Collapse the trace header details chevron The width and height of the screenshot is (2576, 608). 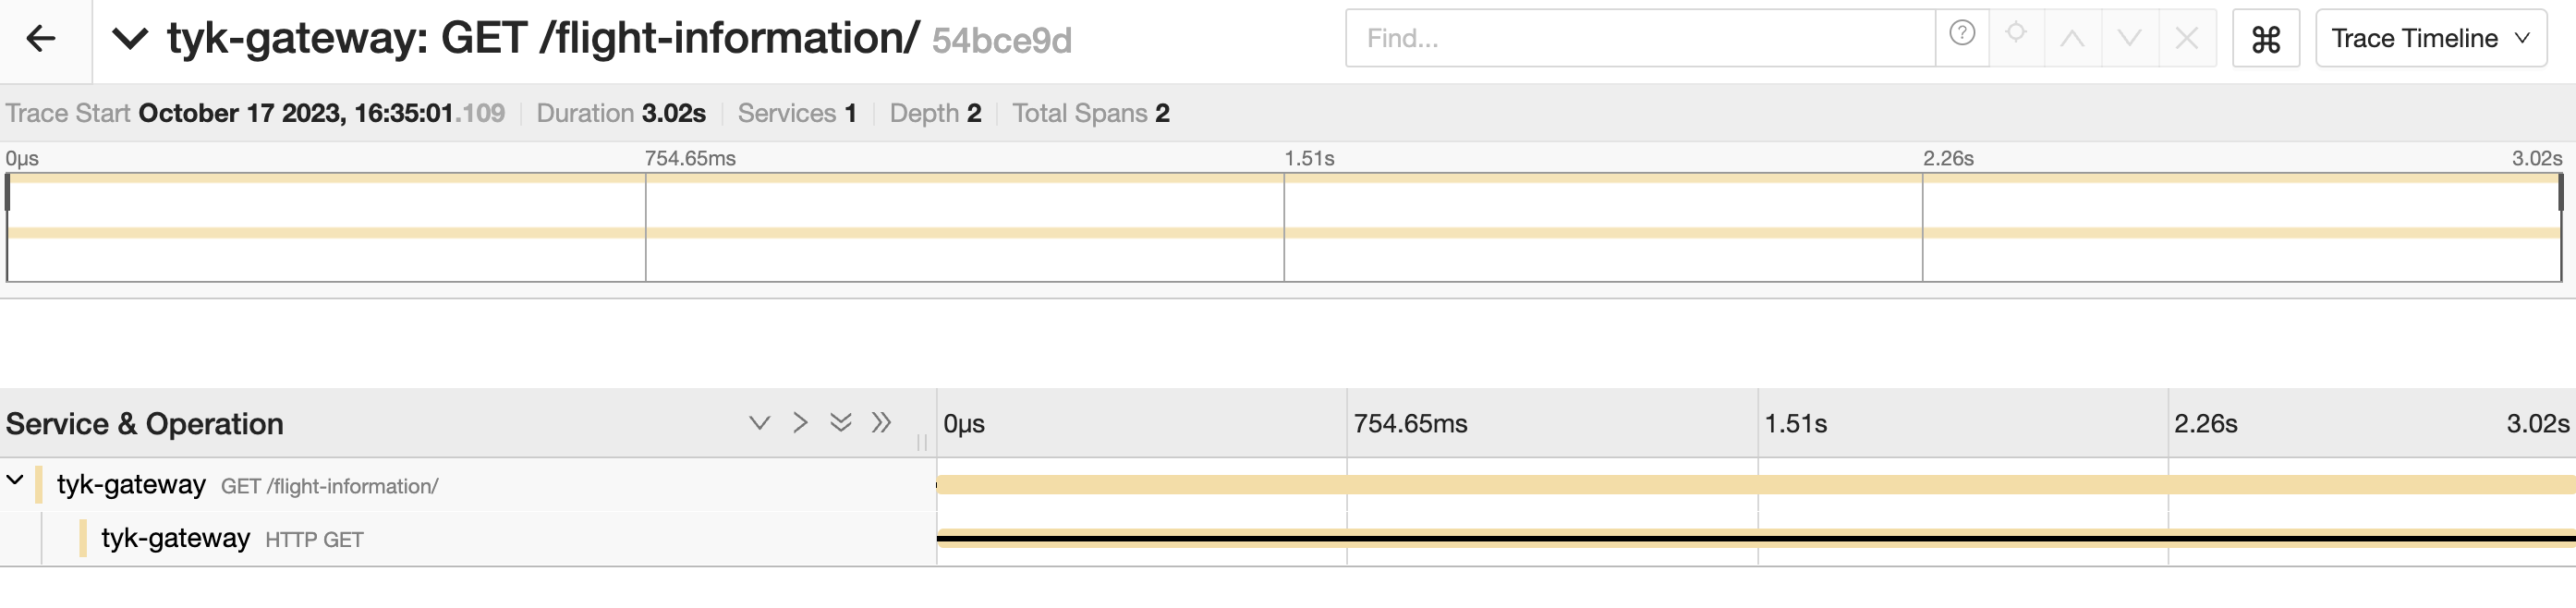click(130, 39)
